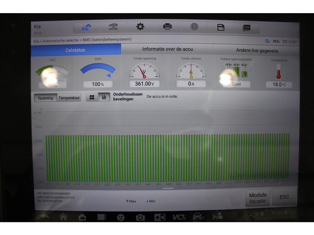Open the help question mark icon
The height and width of the screenshot is (235, 314).
click(194, 27)
